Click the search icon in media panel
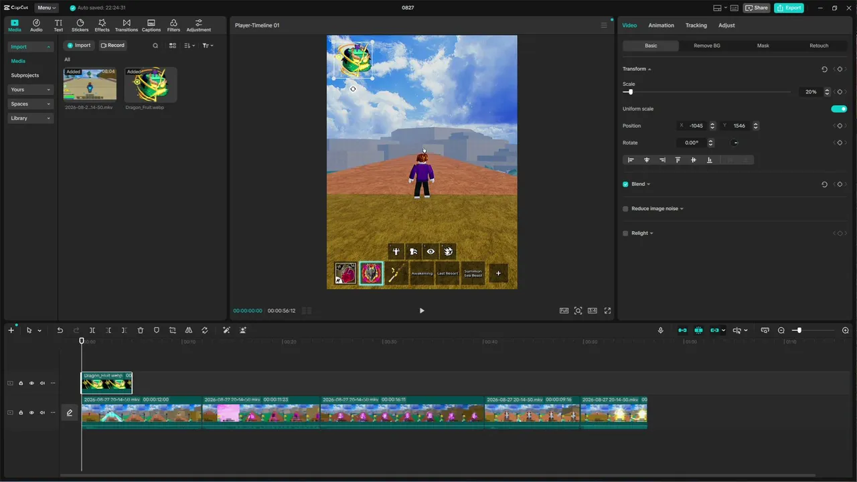Image resolution: width=857 pixels, height=482 pixels. pyautogui.click(x=155, y=46)
